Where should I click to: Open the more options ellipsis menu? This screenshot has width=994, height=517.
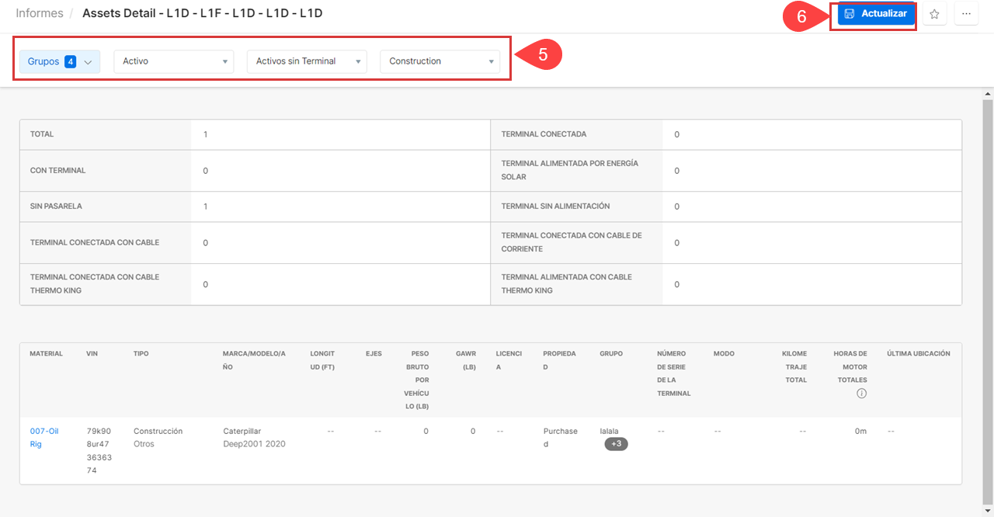coord(966,14)
